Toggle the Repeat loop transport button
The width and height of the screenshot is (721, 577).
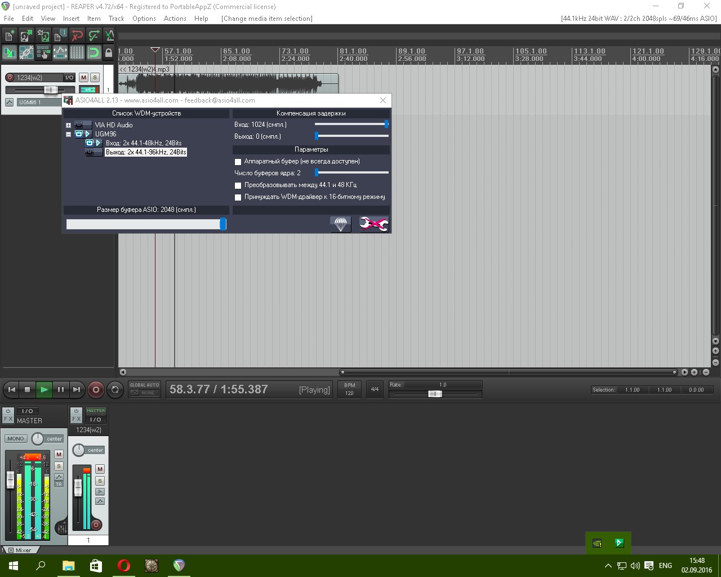[x=115, y=389]
